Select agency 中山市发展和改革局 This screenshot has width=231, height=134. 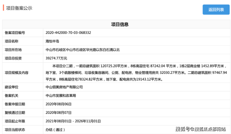pos(61,96)
